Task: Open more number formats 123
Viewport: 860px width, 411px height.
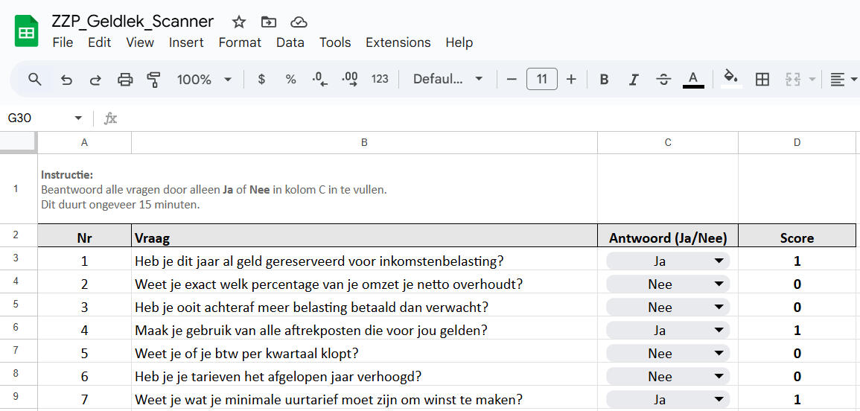Action: (380, 80)
